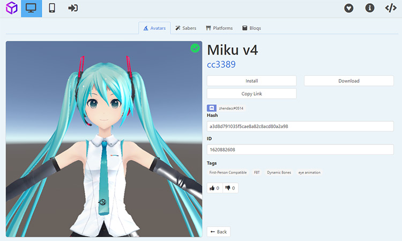Click the green approved checkmark badge

pyautogui.click(x=195, y=48)
